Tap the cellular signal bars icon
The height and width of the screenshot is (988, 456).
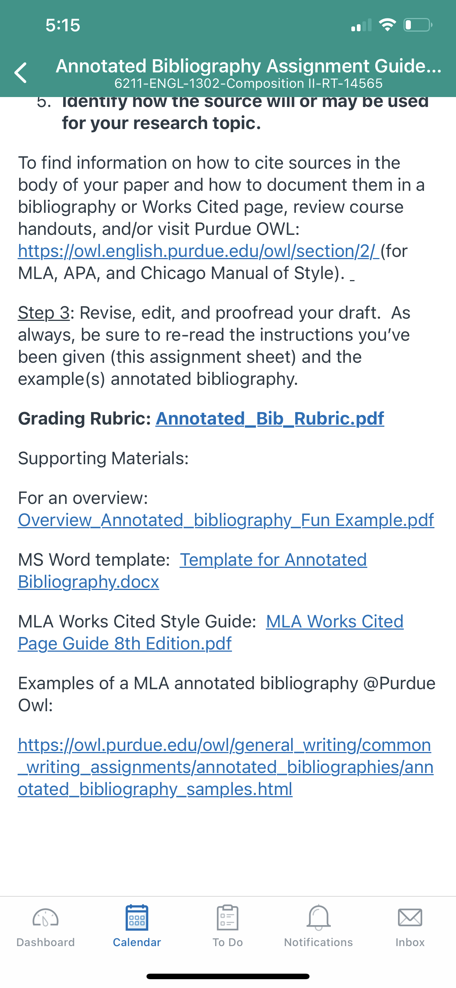click(361, 25)
